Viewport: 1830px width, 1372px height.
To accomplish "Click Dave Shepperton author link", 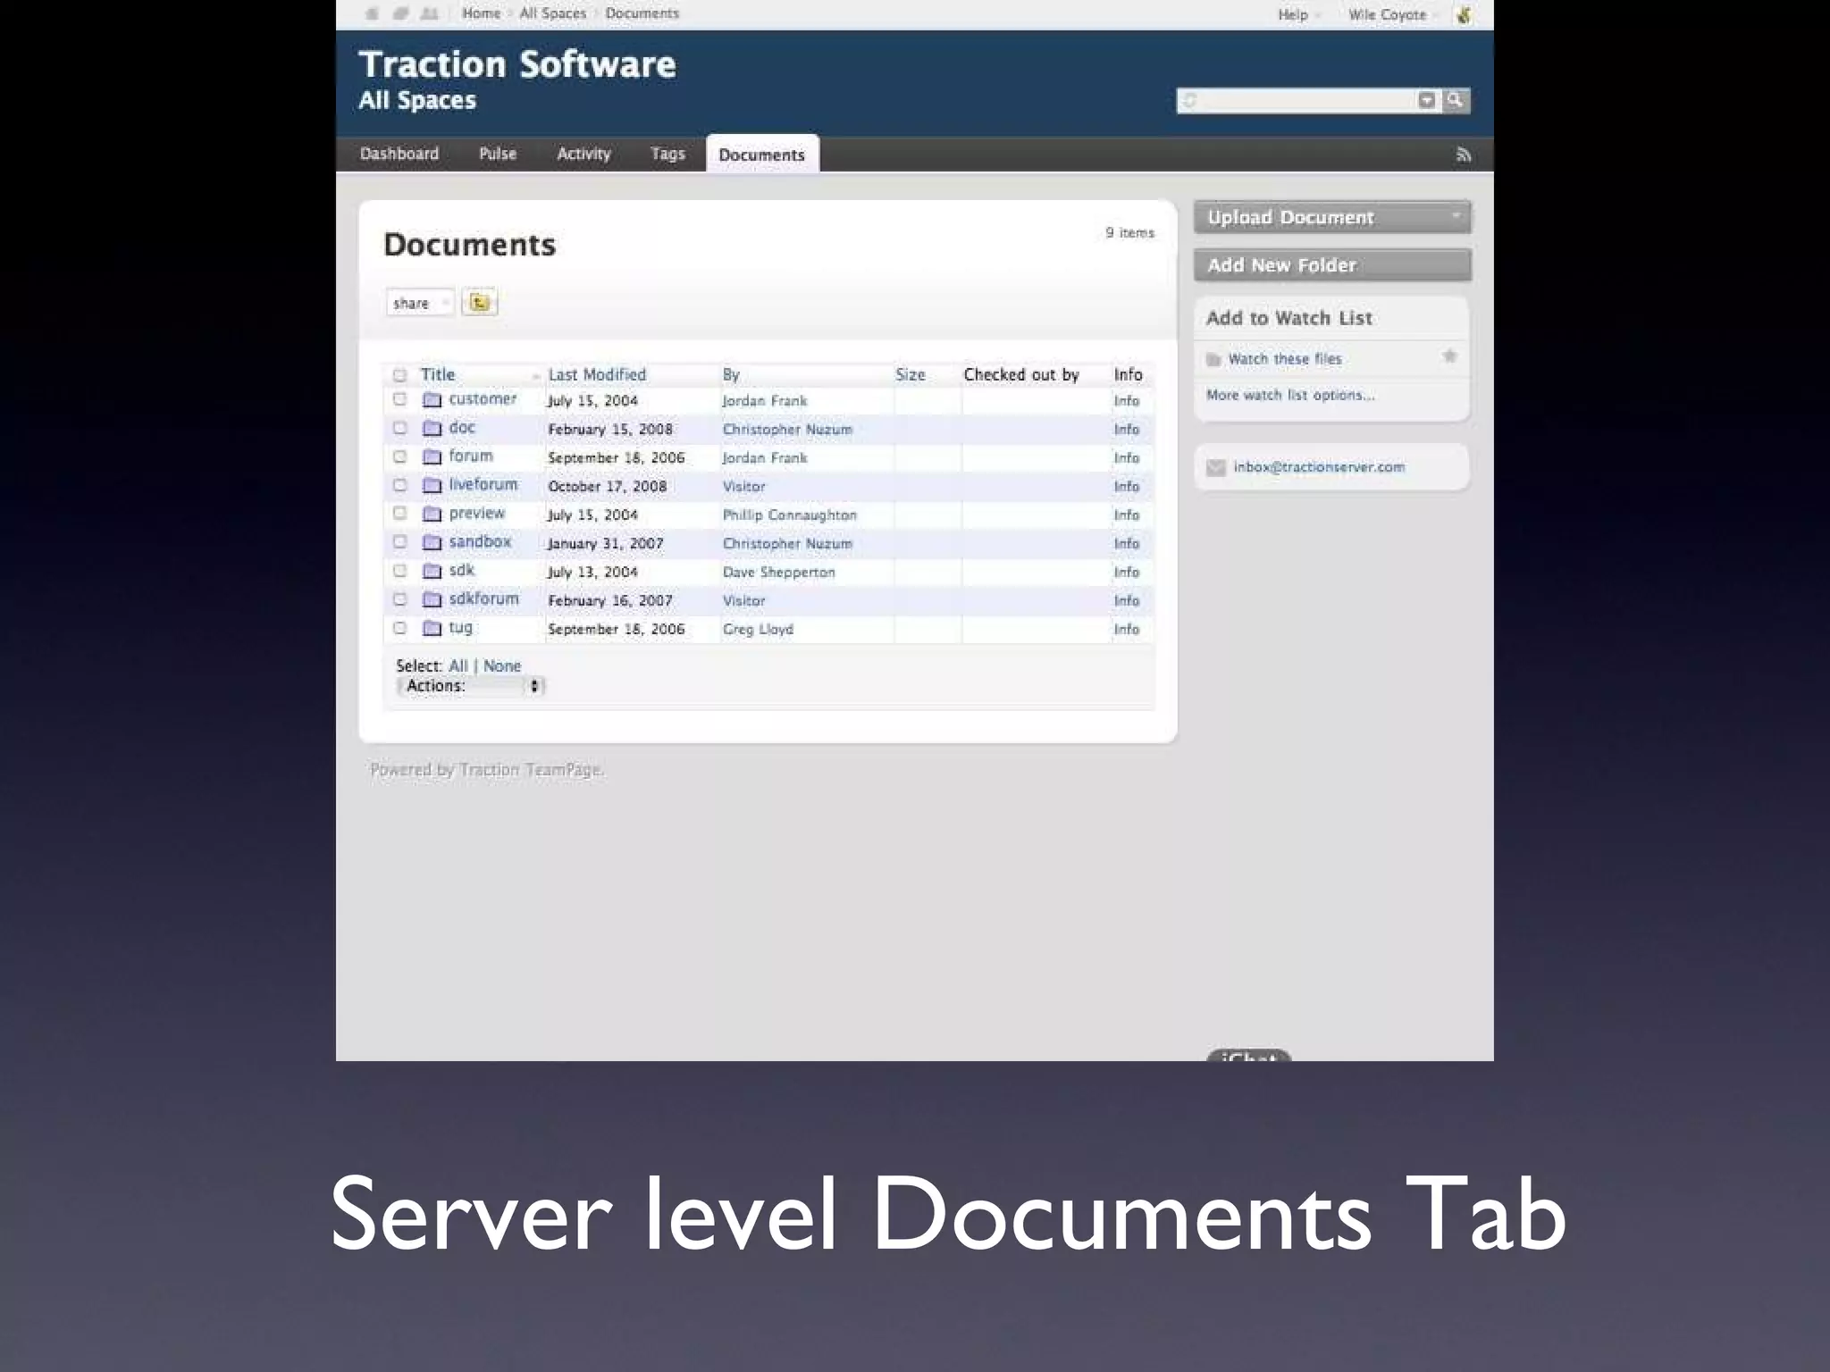I will pyautogui.click(x=778, y=572).
